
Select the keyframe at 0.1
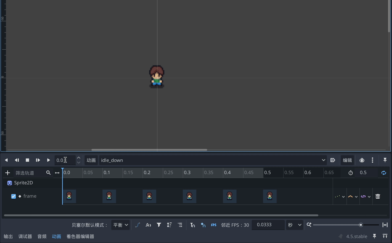point(109,196)
